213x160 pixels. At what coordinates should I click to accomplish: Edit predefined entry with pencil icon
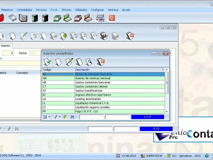tap(69, 62)
